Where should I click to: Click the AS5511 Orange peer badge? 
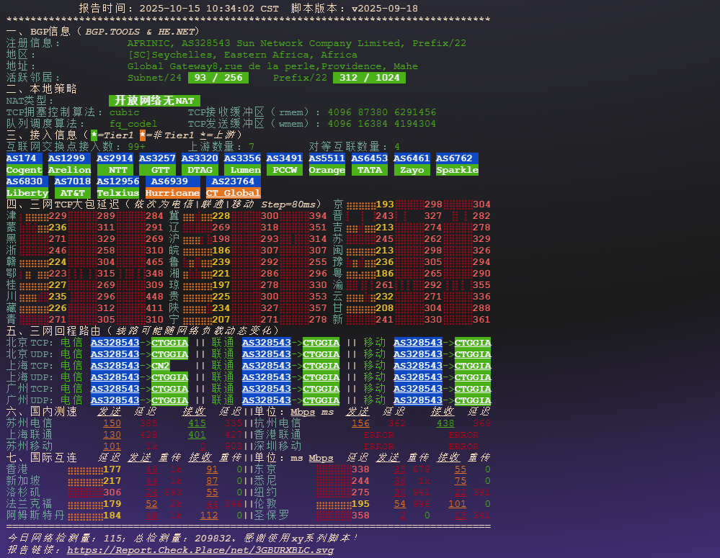(326, 164)
